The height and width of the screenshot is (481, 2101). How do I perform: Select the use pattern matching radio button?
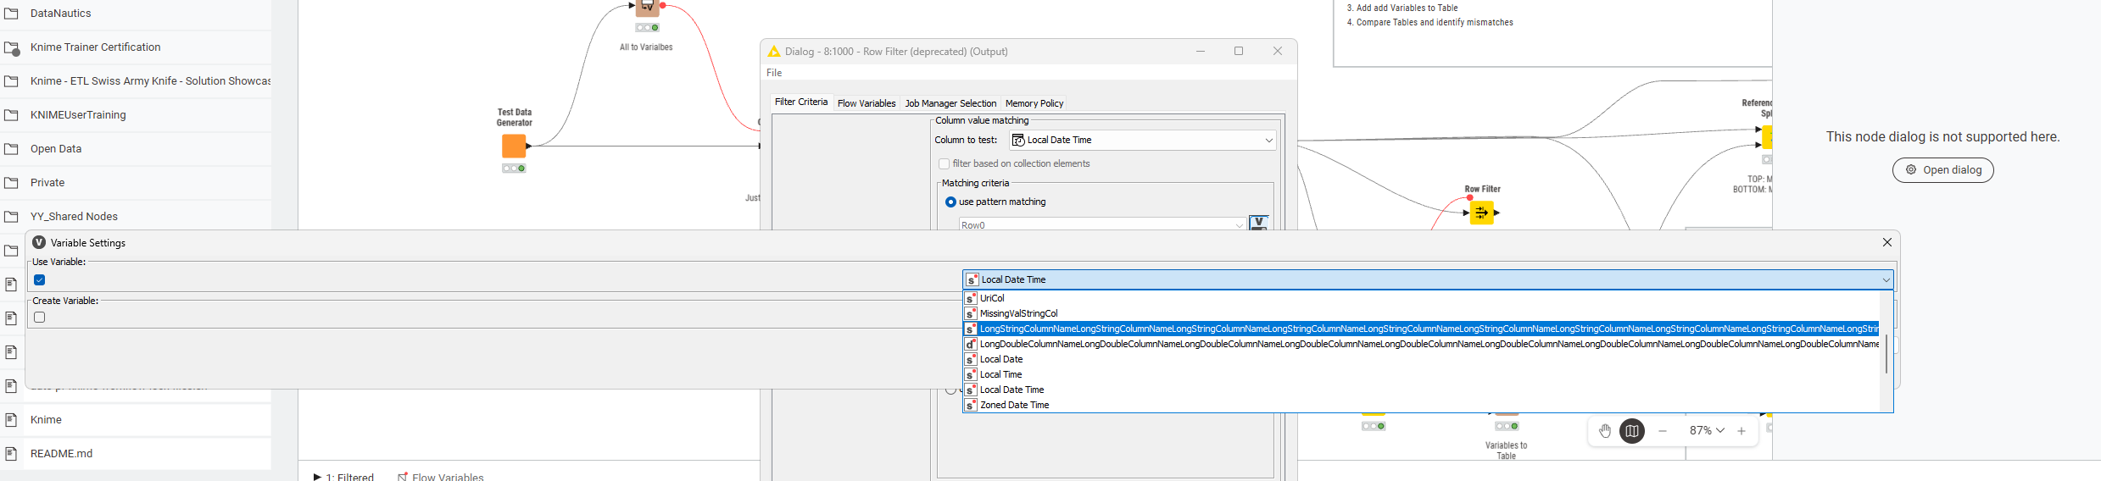click(950, 202)
